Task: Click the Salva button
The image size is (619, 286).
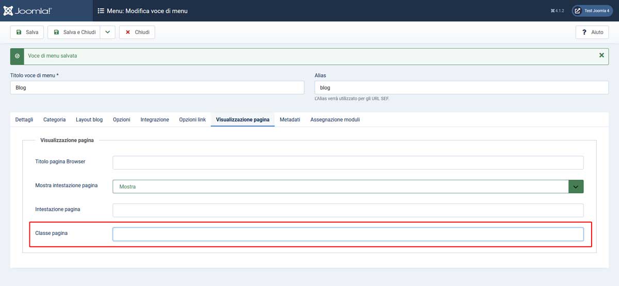Action: [x=27, y=32]
